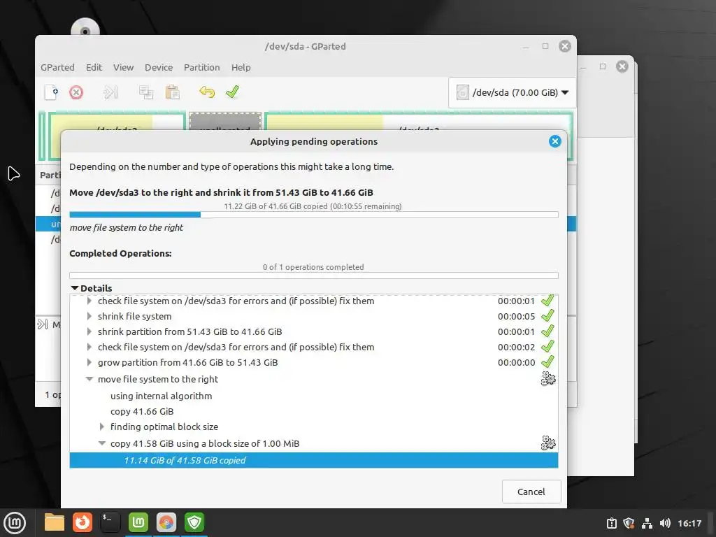Expand the shrink file system row

tap(89, 316)
